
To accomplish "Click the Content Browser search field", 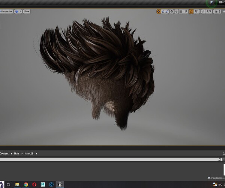I will point(111,159).
